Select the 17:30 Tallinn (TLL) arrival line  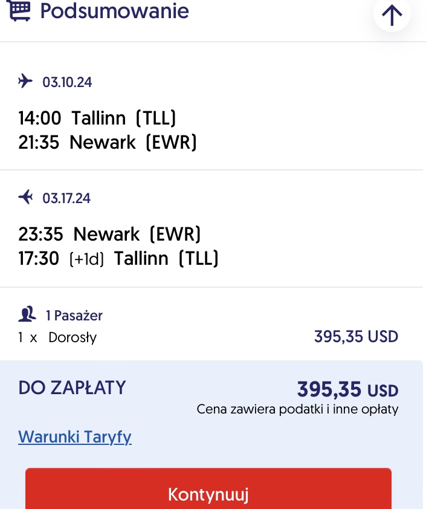(x=118, y=258)
